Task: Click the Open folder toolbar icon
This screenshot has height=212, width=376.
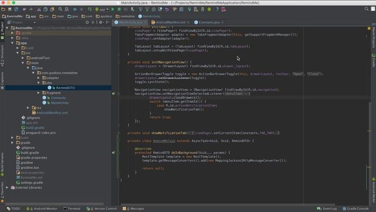Action: pyautogui.click(x=3, y=9)
